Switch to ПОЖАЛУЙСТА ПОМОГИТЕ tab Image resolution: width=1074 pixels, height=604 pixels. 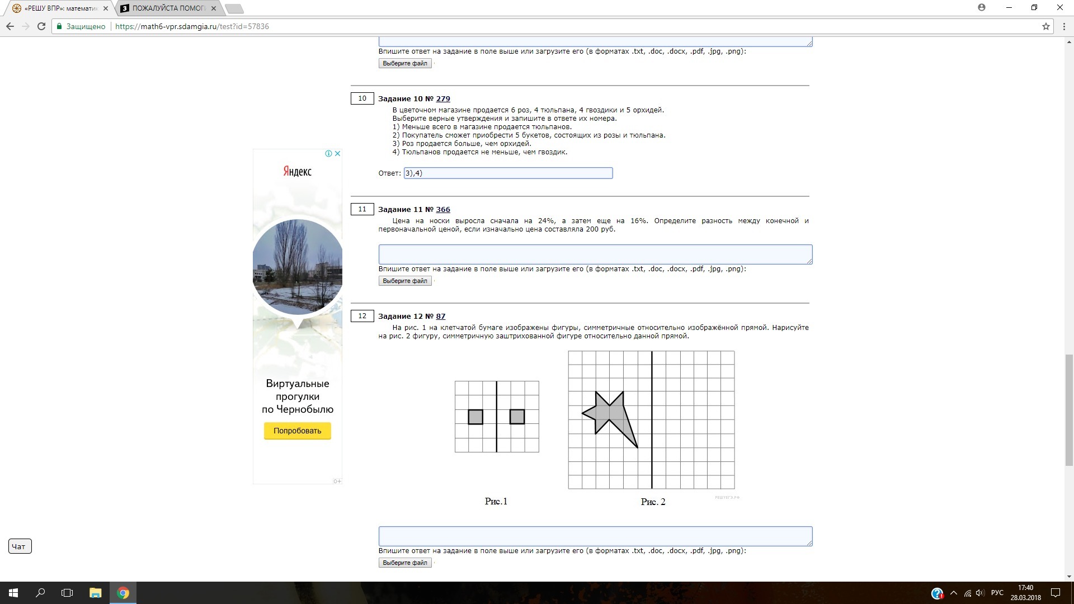pos(168,8)
